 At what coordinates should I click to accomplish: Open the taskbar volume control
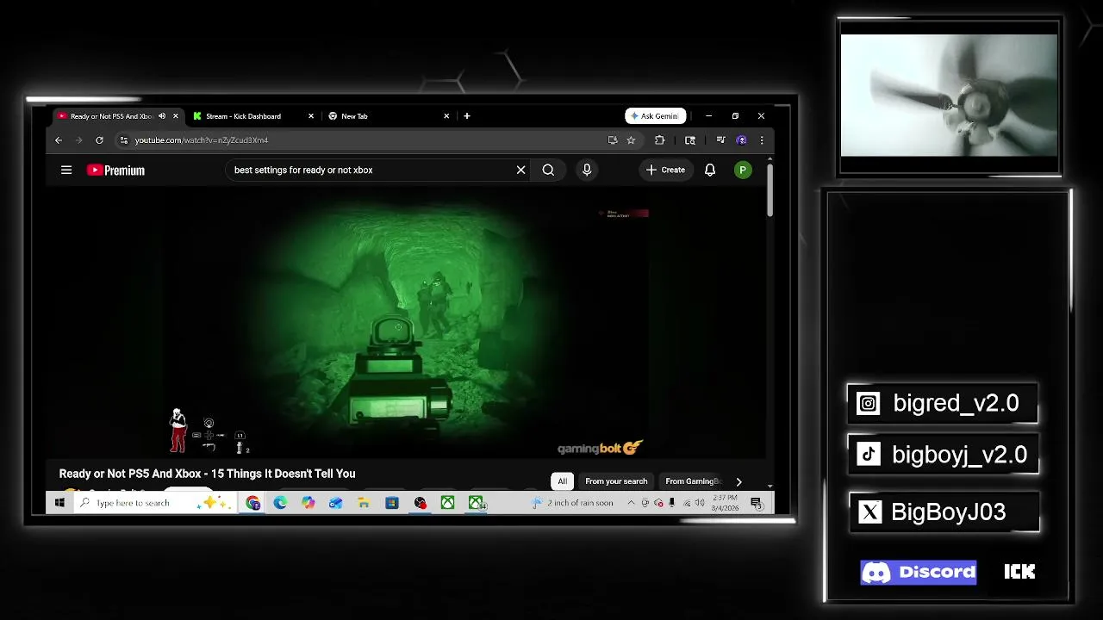point(700,503)
